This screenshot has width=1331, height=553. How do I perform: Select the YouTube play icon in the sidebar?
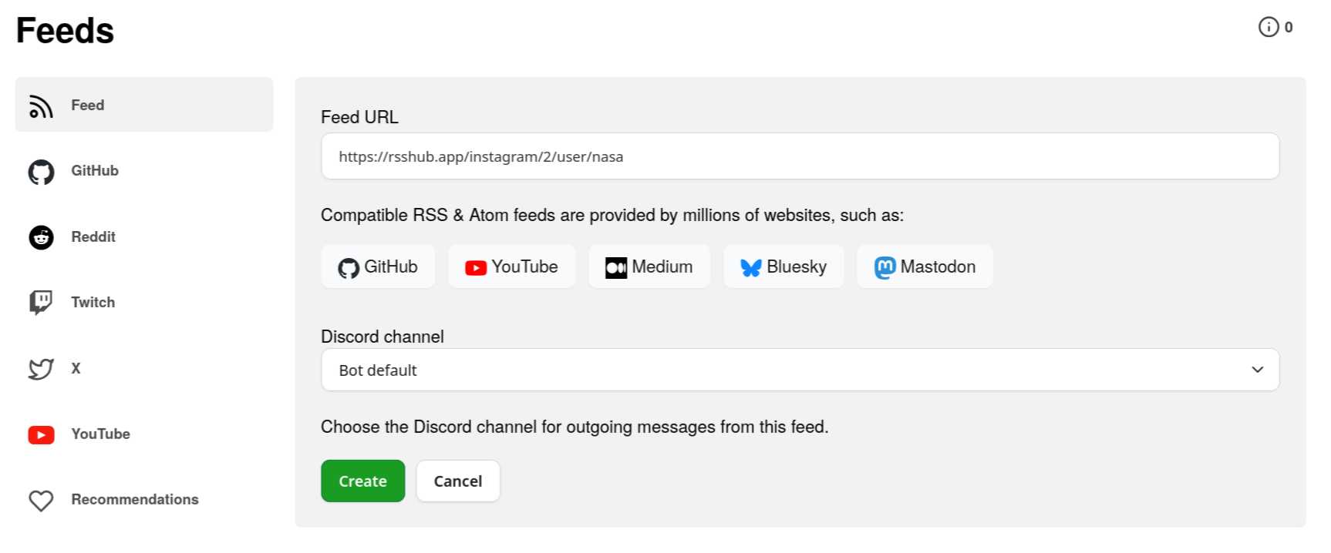pyautogui.click(x=39, y=434)
